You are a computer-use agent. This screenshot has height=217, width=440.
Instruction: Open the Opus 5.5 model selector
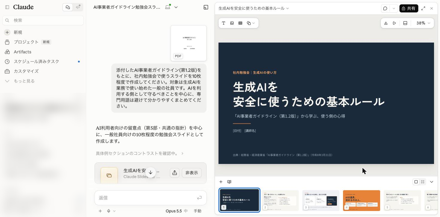[x=177, y=211]
